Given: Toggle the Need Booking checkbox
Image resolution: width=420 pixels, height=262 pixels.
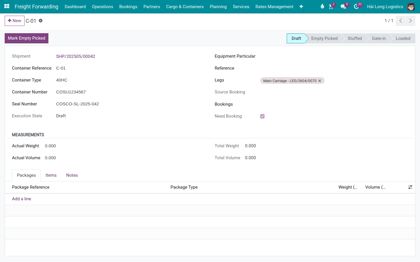Looking at the screenshot, I should point(262,116).
